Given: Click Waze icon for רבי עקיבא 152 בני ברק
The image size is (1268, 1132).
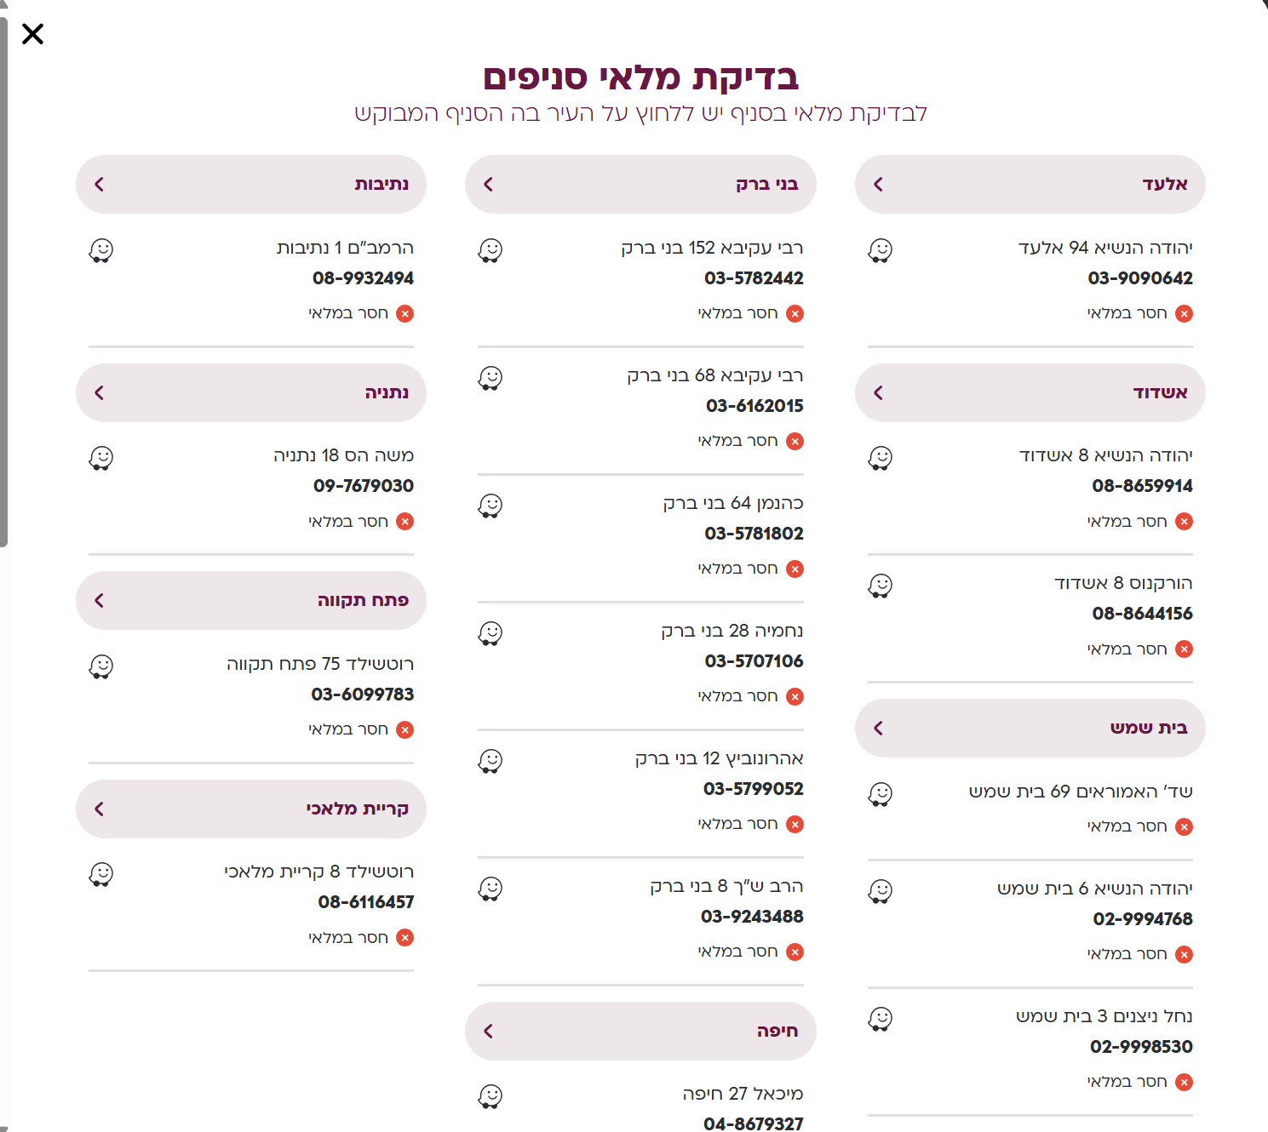Looking at the screenshot, I should (x=491, y=250).
